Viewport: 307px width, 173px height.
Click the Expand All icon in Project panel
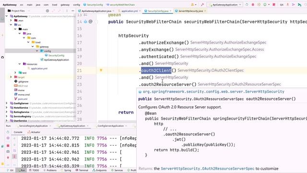54,11
